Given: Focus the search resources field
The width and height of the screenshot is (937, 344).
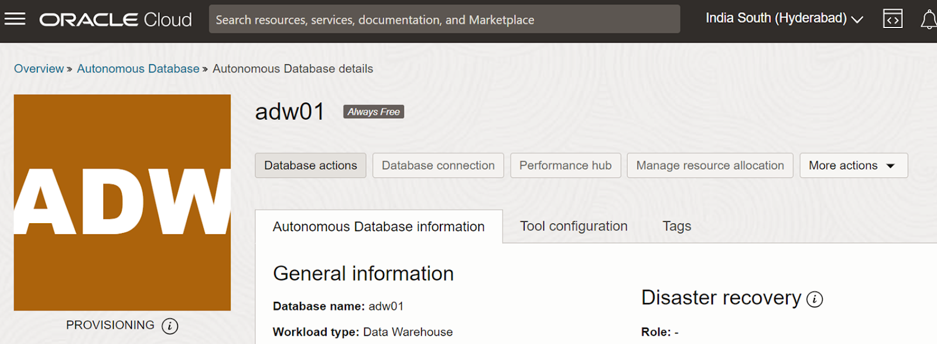Looking at the screenshot, I should [444, 19].
